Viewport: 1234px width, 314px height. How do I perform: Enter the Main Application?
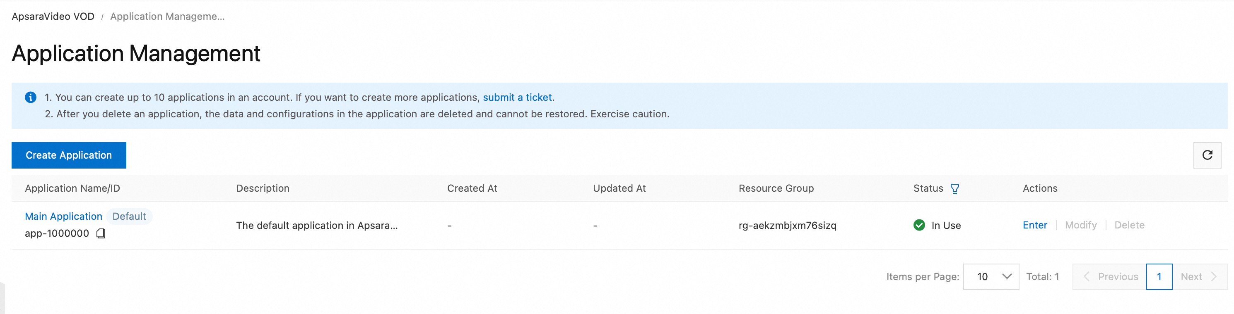(x=1034, y=225)
